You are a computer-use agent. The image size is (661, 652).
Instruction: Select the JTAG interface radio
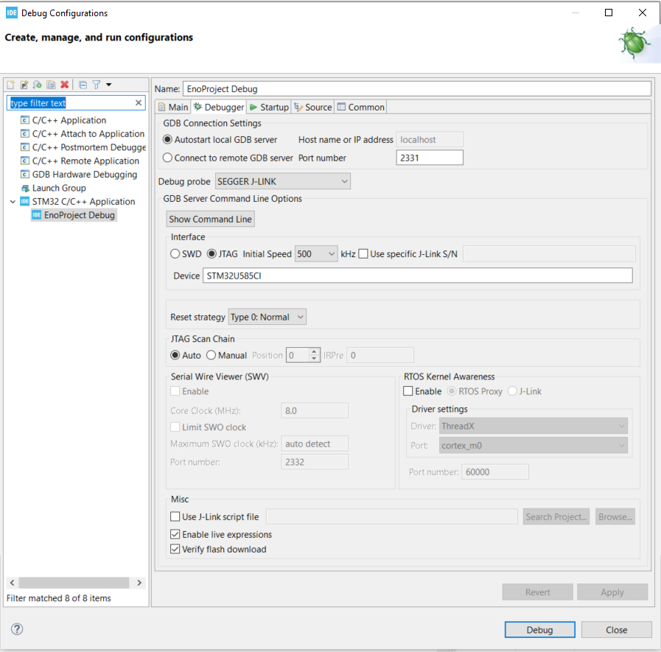pos(211,253)
